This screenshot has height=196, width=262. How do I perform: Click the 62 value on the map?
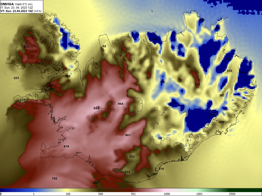104,46
